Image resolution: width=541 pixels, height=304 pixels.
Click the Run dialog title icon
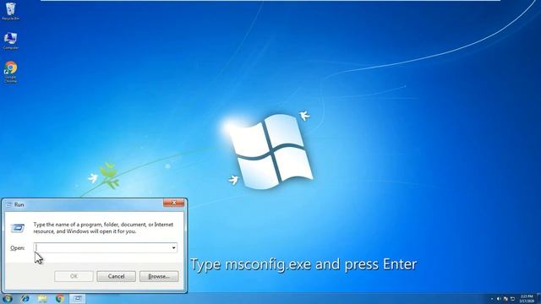(x=9, y=204)
